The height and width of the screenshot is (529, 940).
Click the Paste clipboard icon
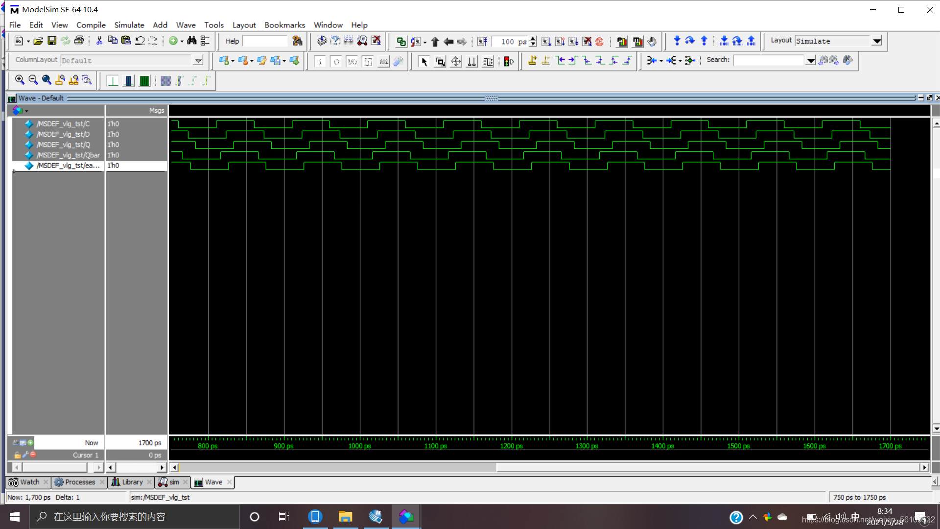coord(126,41)
